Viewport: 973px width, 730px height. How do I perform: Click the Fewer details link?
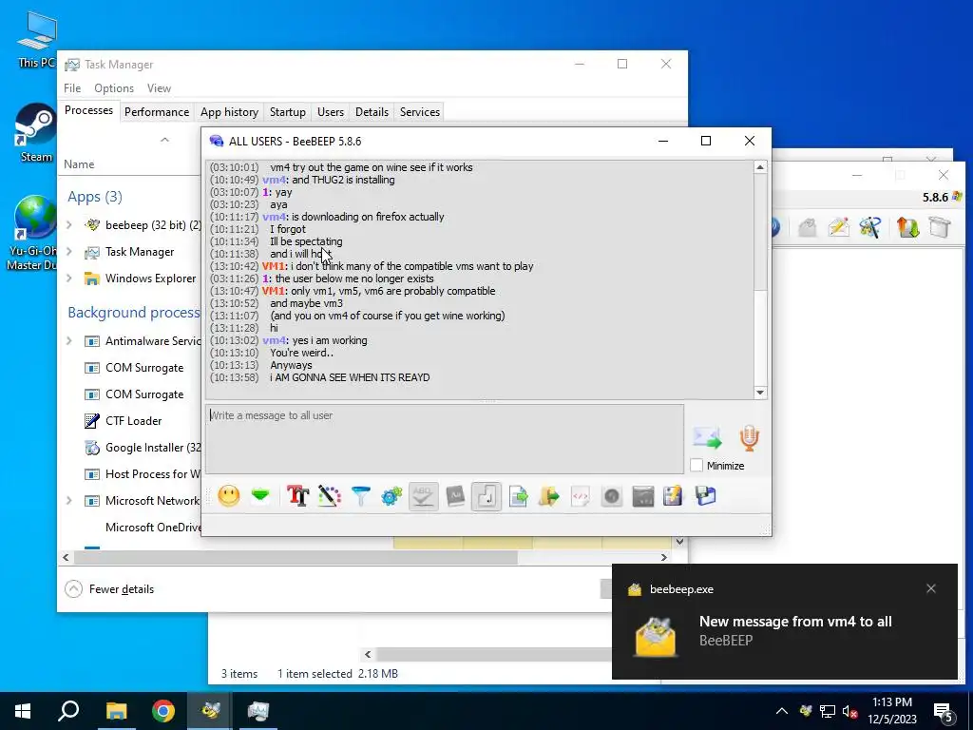tap(121, 589)
